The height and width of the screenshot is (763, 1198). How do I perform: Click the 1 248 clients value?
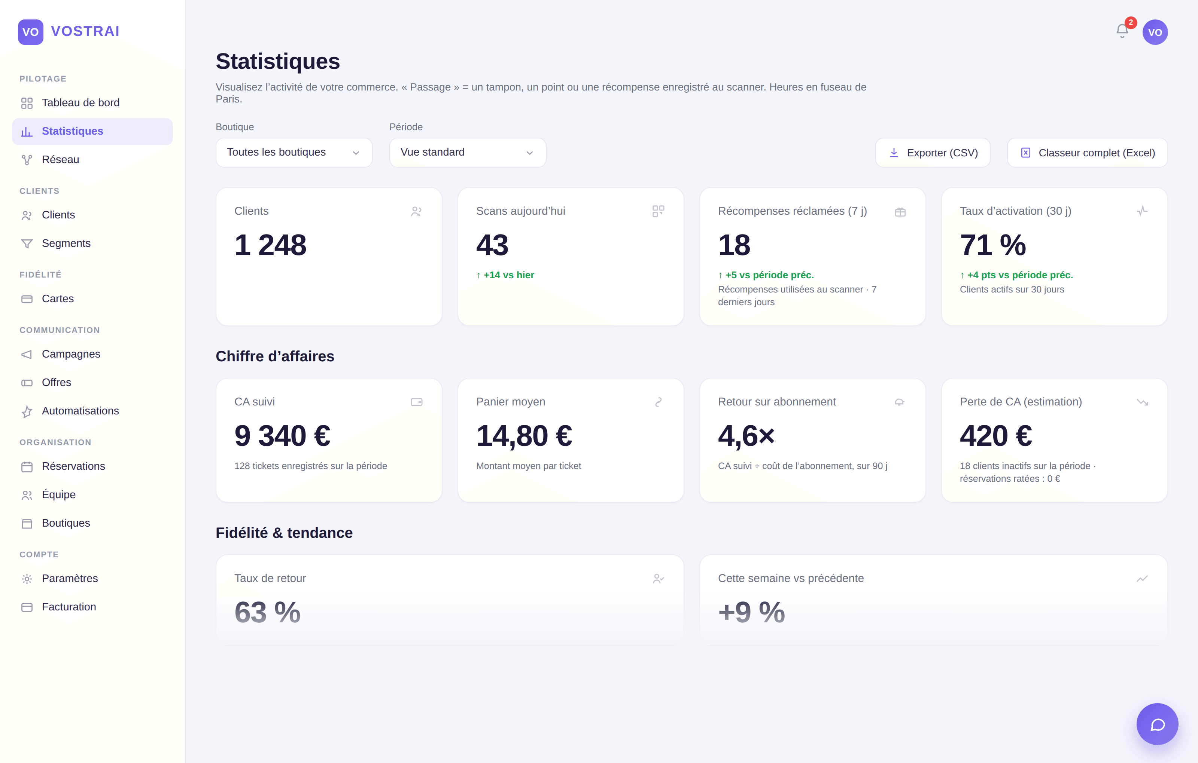coord(270,245)
